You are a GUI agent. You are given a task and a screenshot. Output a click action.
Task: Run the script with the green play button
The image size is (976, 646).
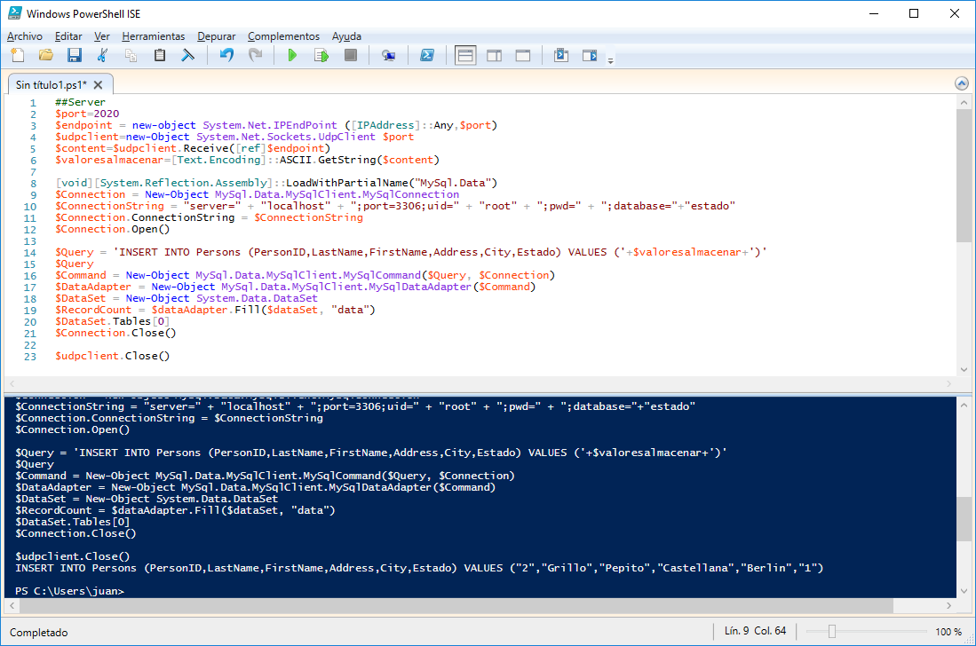[292, 56]
